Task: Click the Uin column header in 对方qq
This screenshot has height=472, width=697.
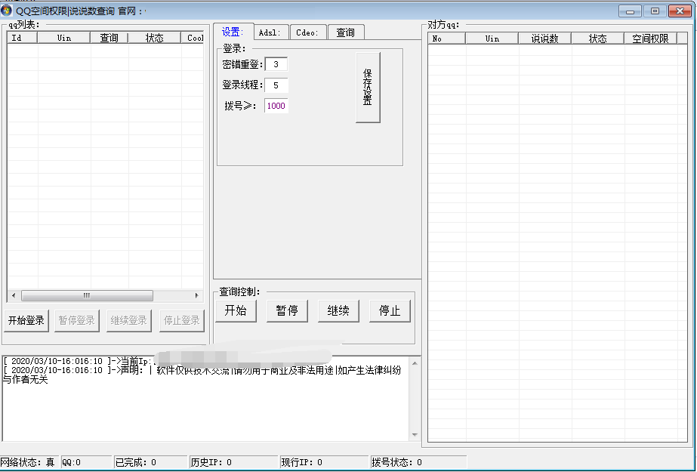Action: tap(492, 39)
